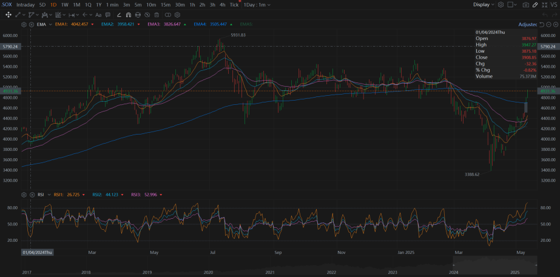This screenshot has width=560, height=277.
Task: Expand arrow annotation tool options arrow
Action: (91, 15)
